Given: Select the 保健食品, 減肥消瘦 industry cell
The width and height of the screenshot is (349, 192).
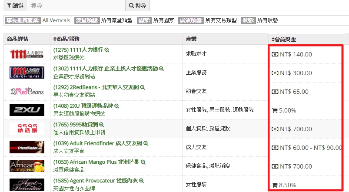Looking at the screenshot, I should (208, 166).
